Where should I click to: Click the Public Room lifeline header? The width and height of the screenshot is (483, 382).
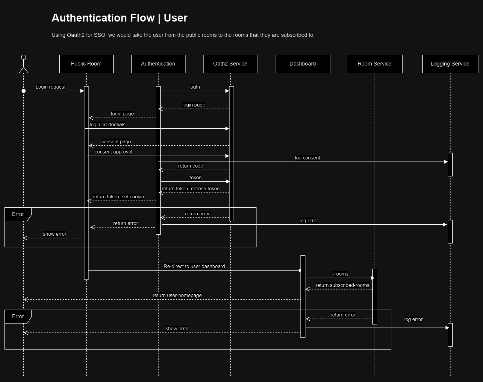coord(86,64)
